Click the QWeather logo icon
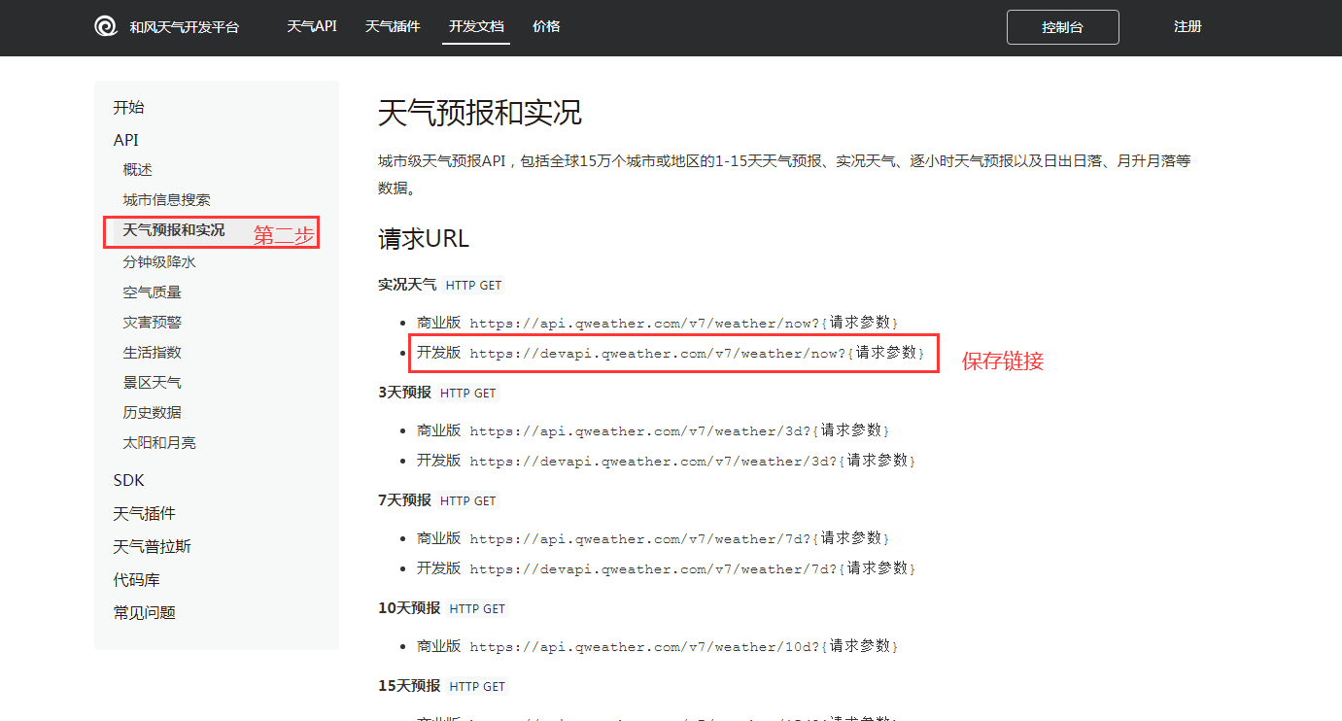This screenshot has width=1342, height=721. click(x=106, y=26)
